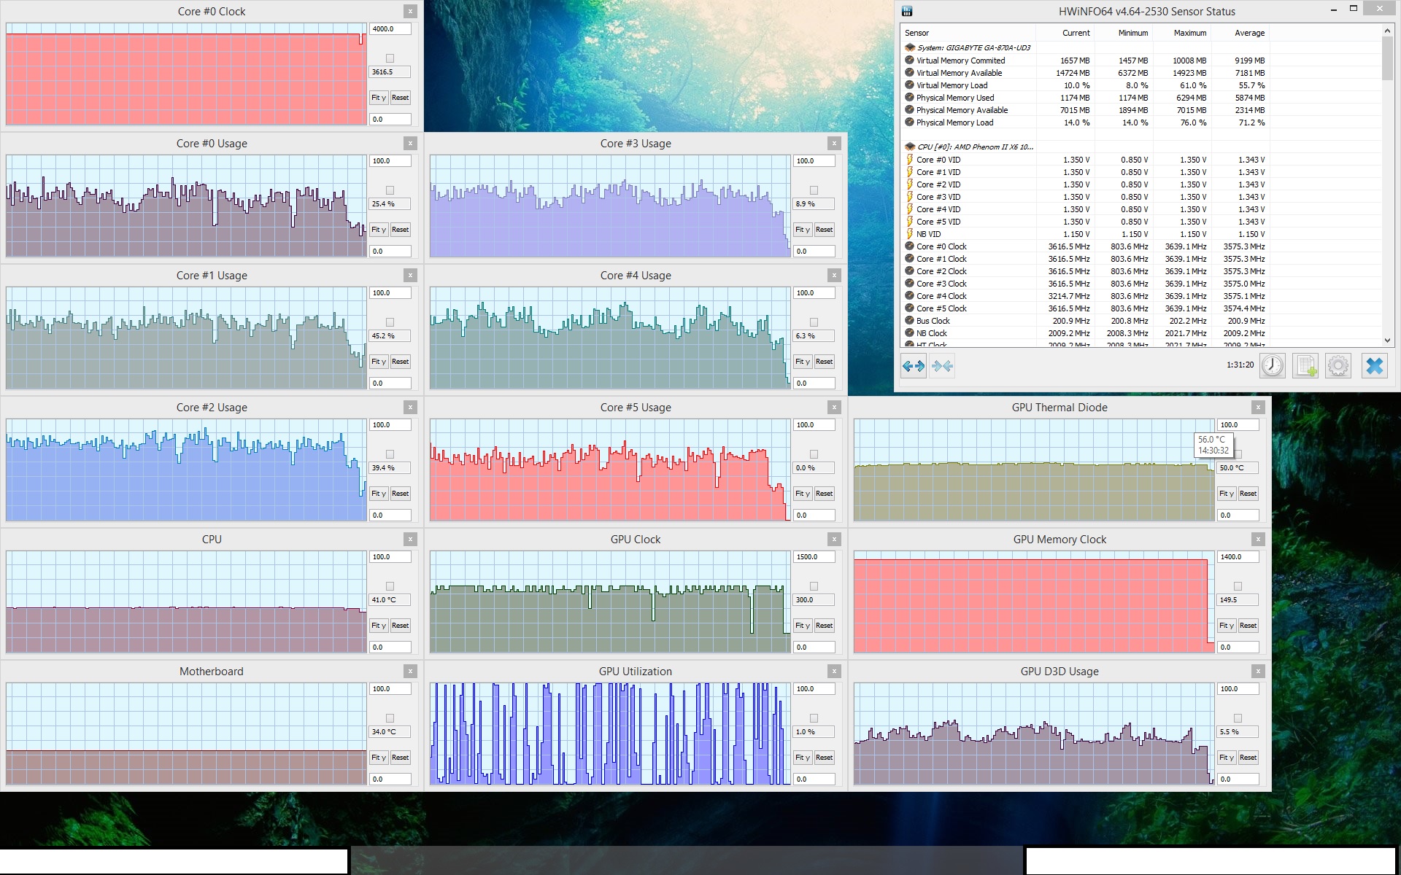Click the max value field of GPU Memory Clock
Screen dimensions: 1401x875
[x=1237, y=557]
